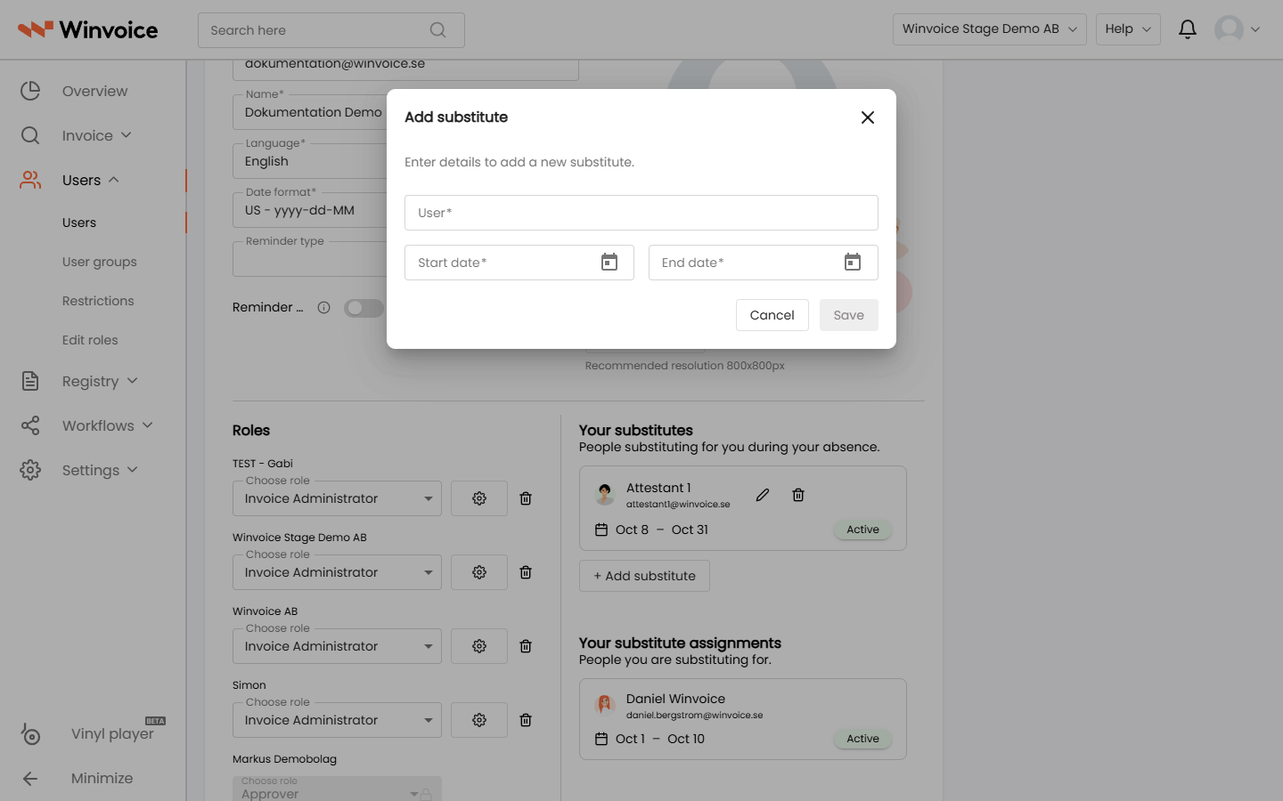Viewport: 1283px width, 801px height.
Task: Open role settings gear for Simon
Action: coord(479,720)
